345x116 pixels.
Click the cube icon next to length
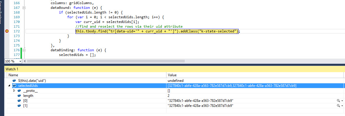tap(19, 96)
